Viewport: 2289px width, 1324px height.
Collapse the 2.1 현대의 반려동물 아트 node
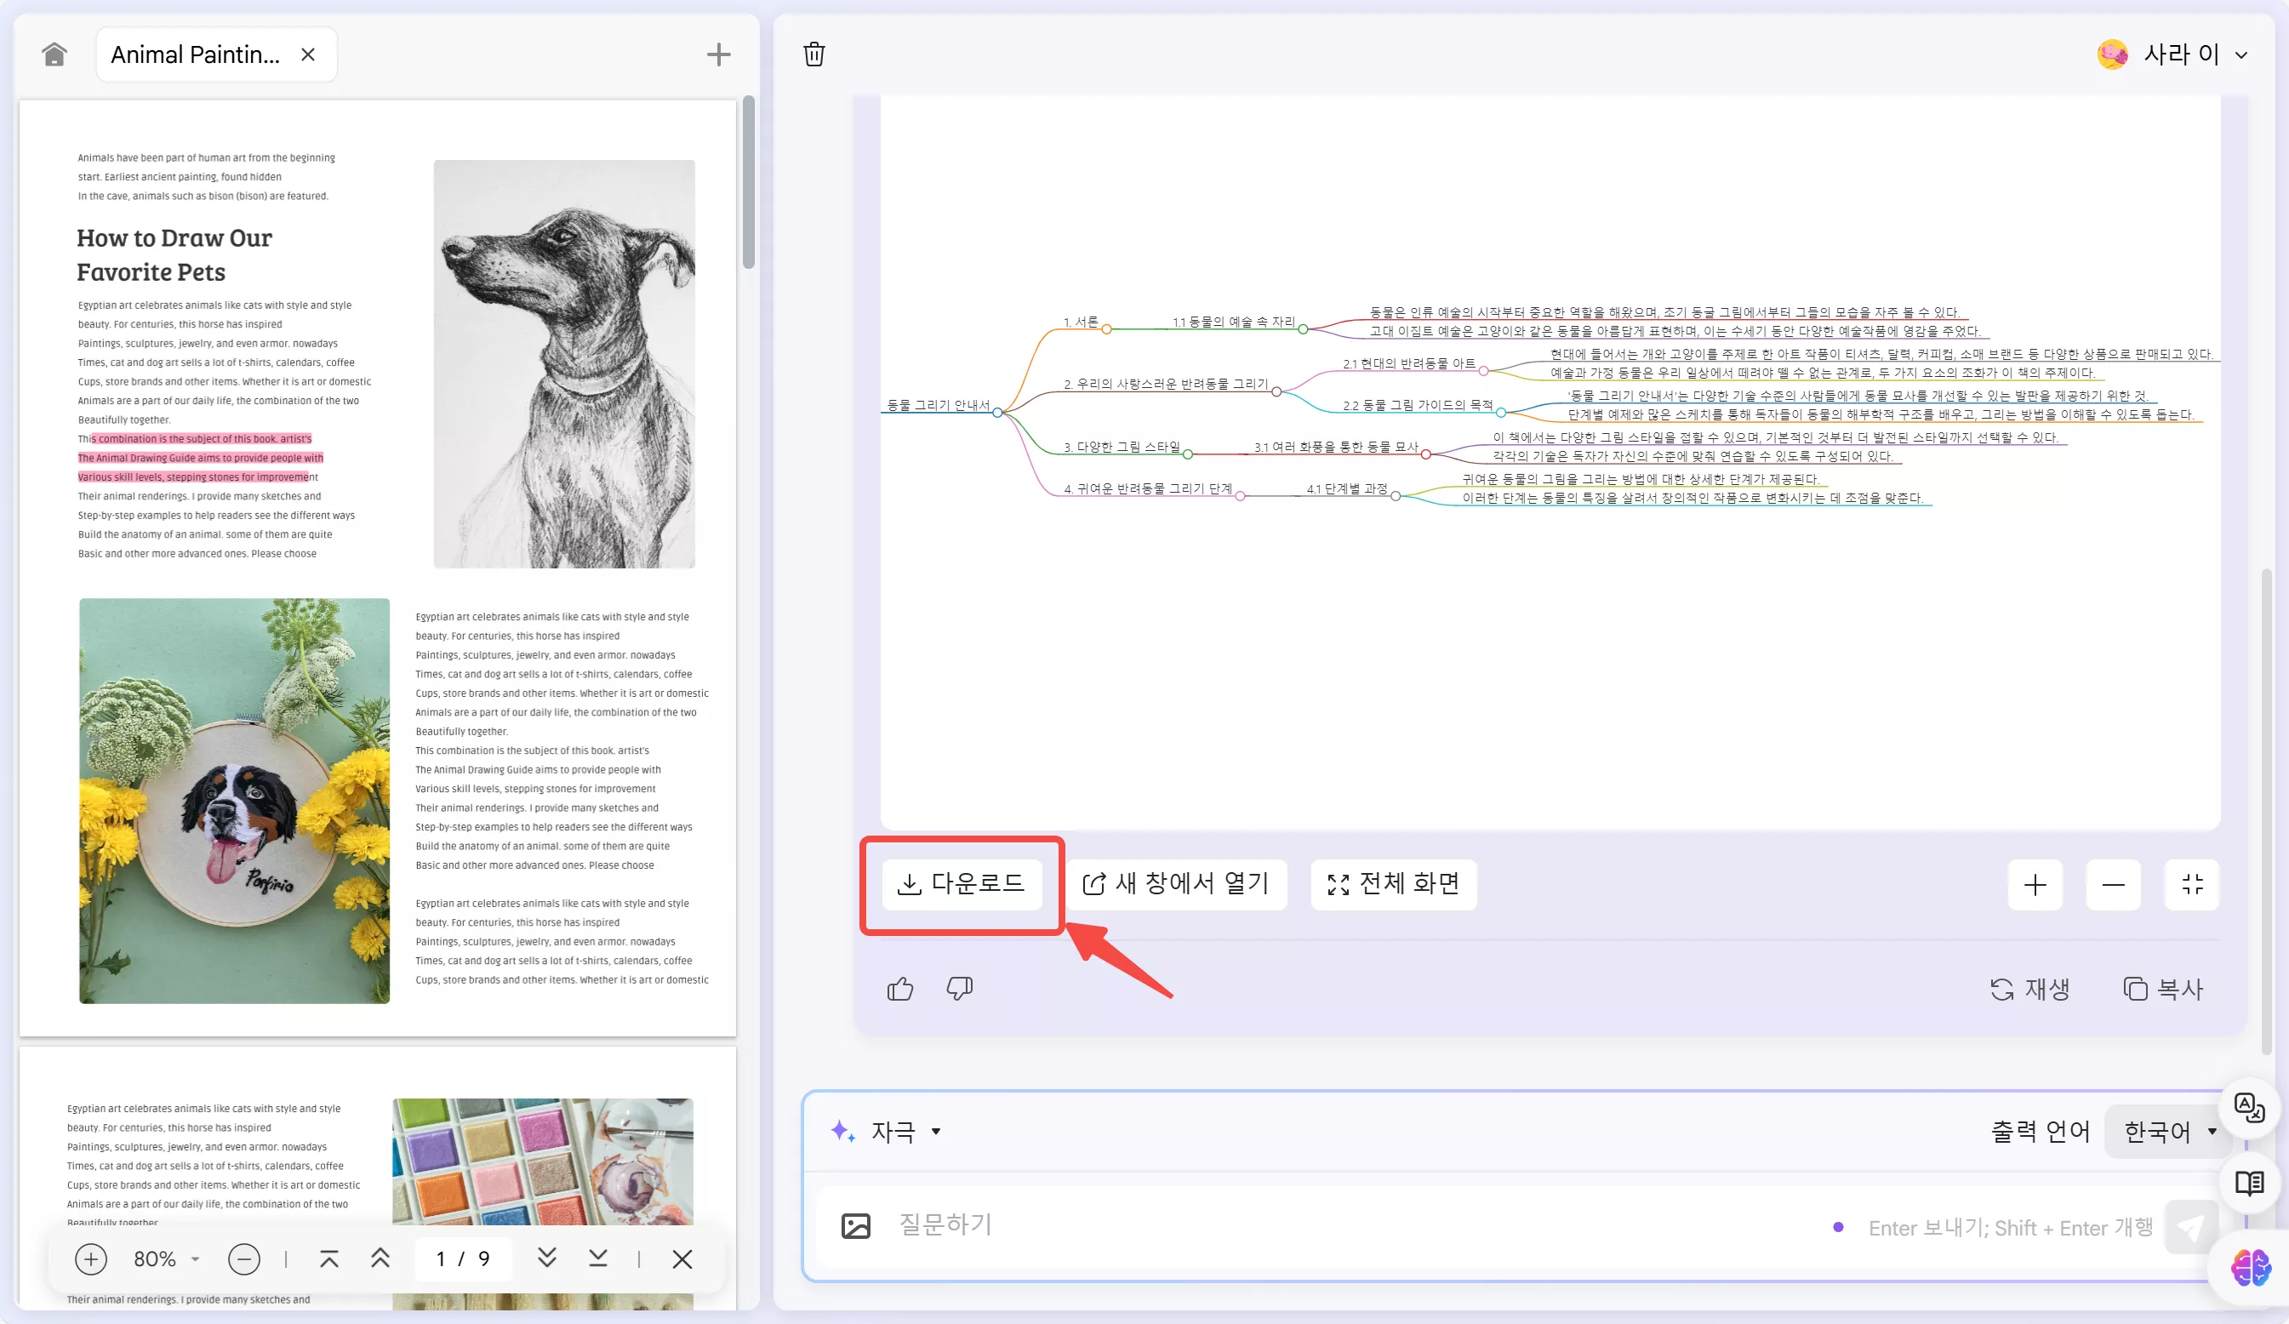[1483, 370]
